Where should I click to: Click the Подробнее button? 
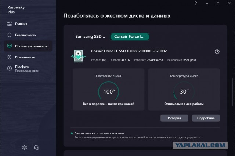(206, 118)
